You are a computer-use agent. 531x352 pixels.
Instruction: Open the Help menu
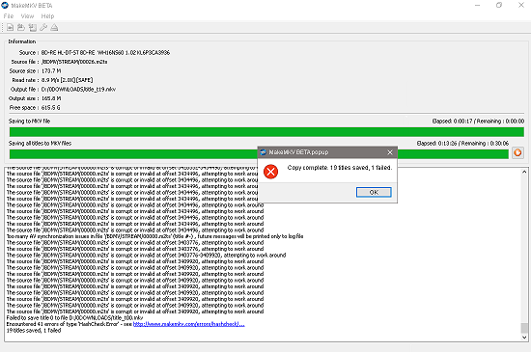[47, 16]
